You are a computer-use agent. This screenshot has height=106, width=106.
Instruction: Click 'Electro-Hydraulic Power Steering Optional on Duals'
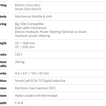pos(51,32)
